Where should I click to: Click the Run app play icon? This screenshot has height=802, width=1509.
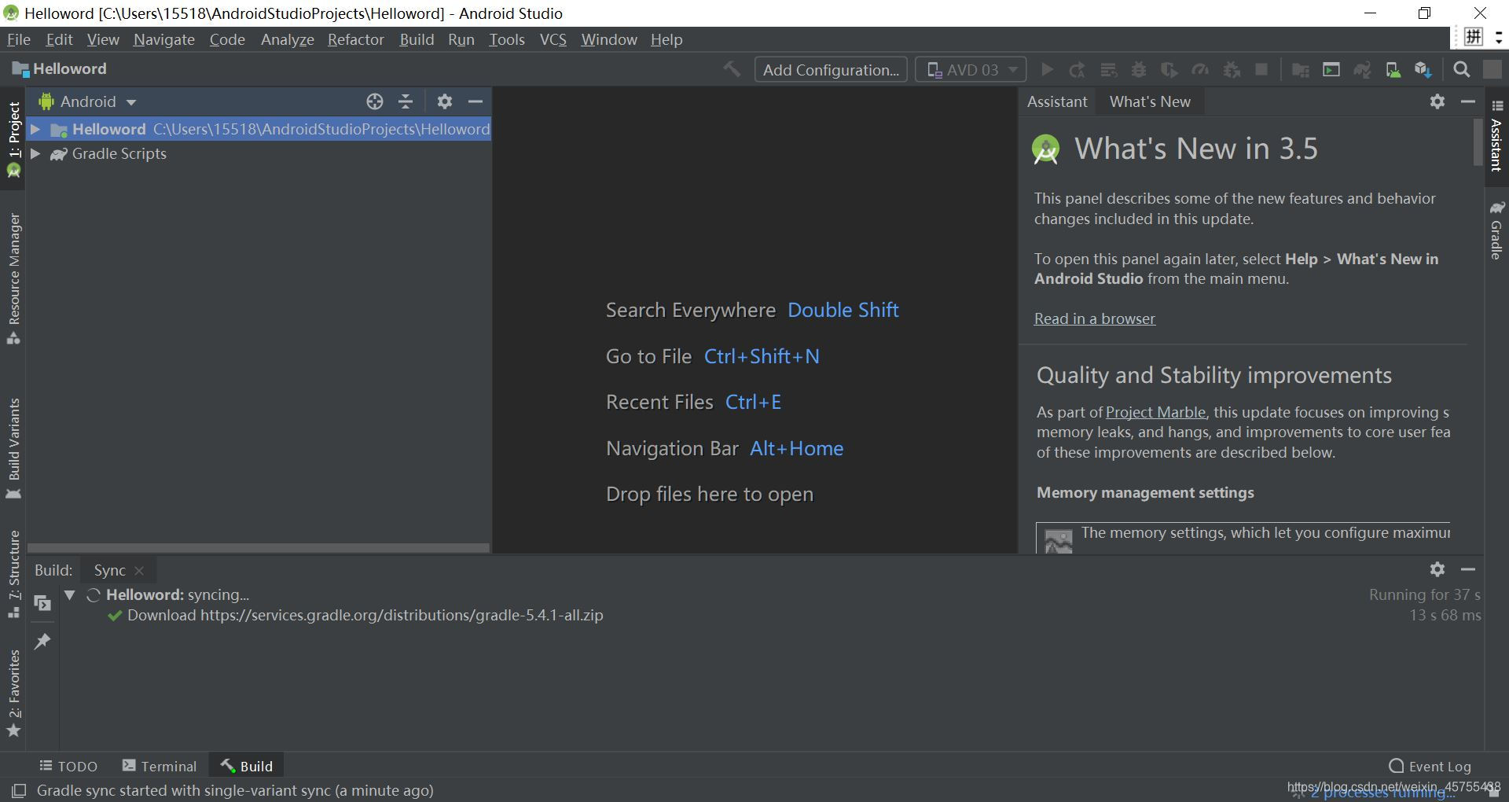coord(1047,70)
